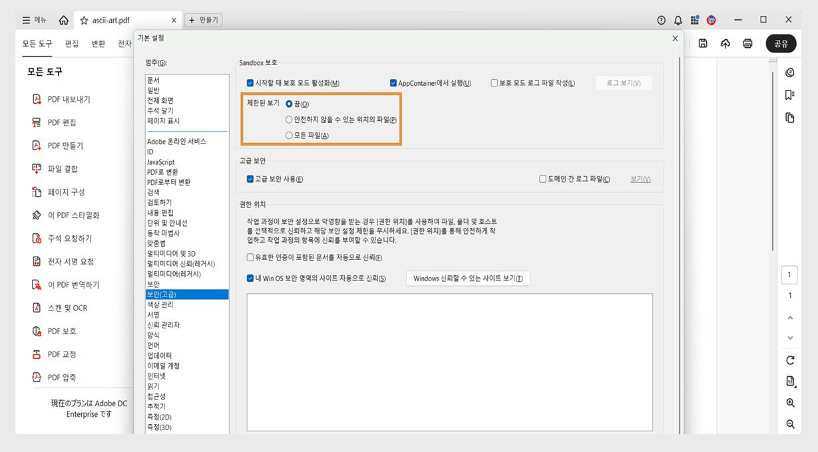
Task: Click Windows 신뢰할 수 있는 사이트 보기 button
Action: 468,278
